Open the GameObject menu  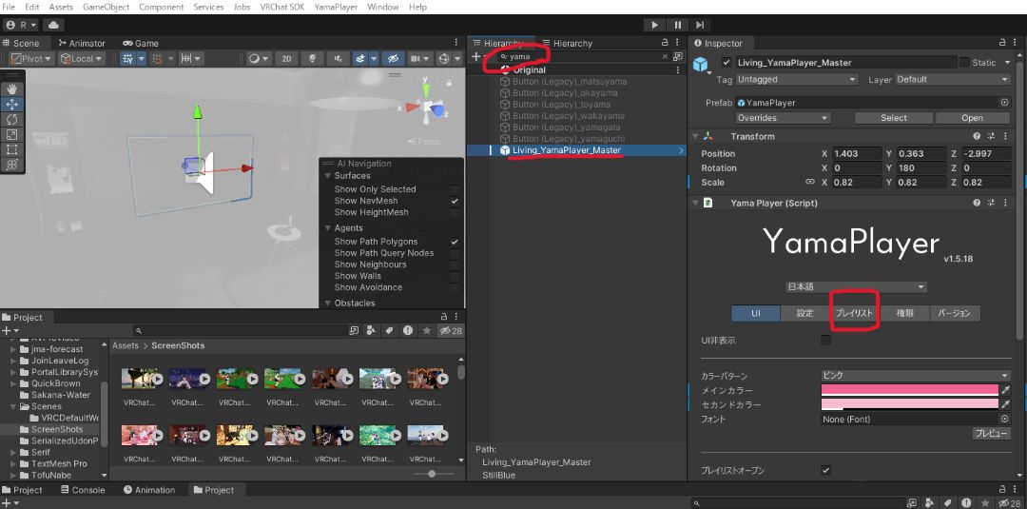(107, 8)
